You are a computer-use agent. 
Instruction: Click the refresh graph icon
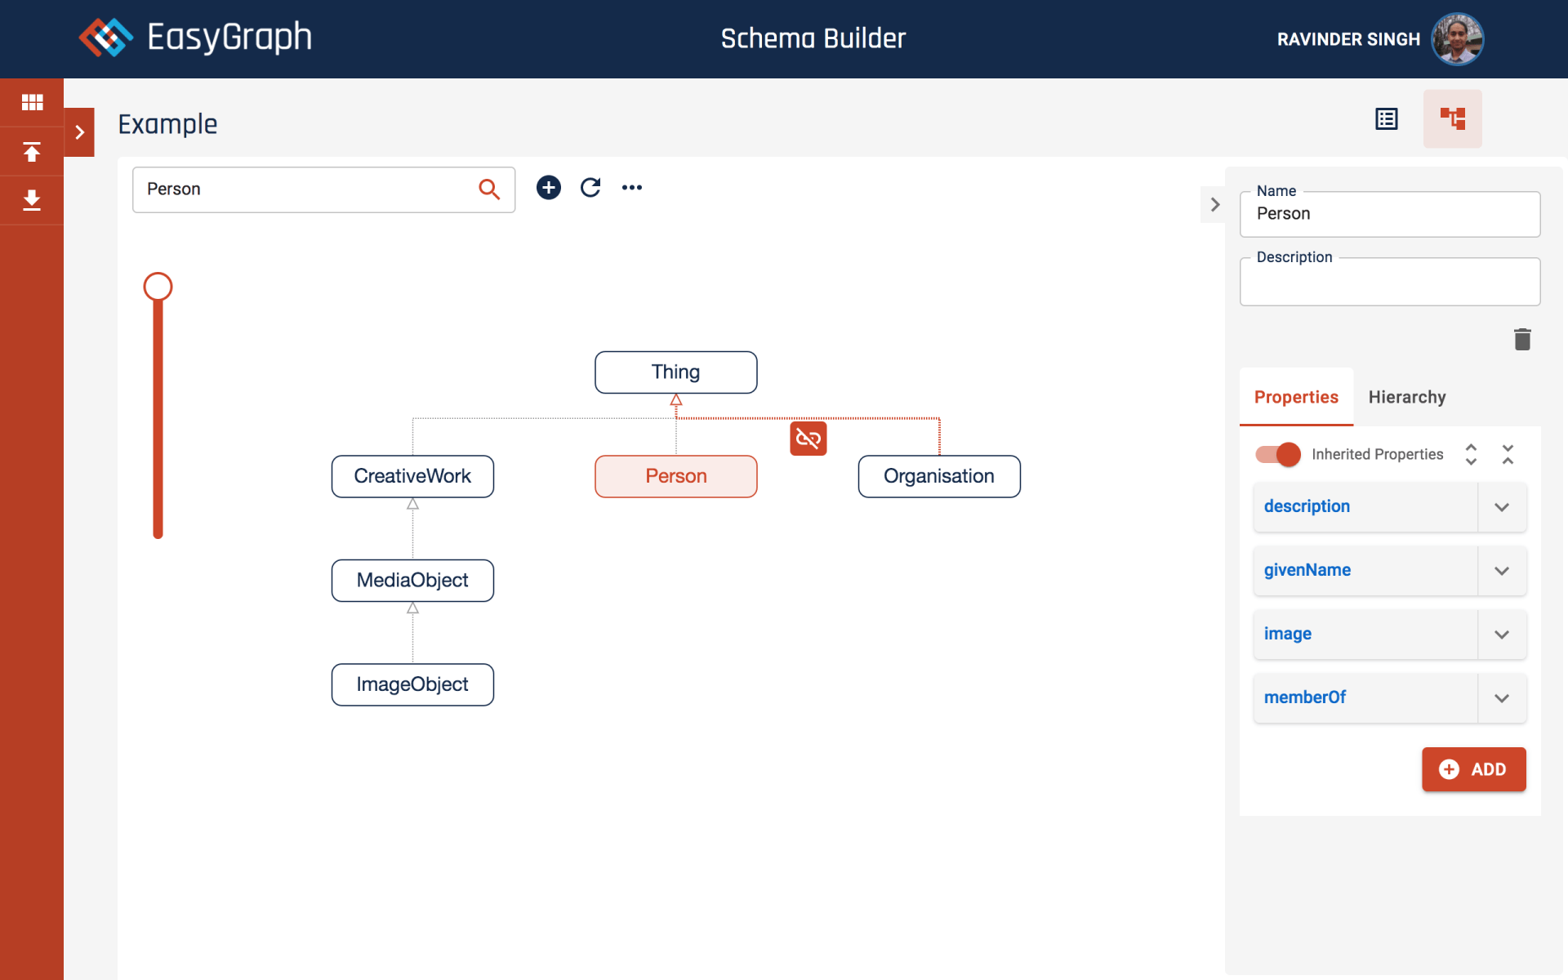point(590,188)
